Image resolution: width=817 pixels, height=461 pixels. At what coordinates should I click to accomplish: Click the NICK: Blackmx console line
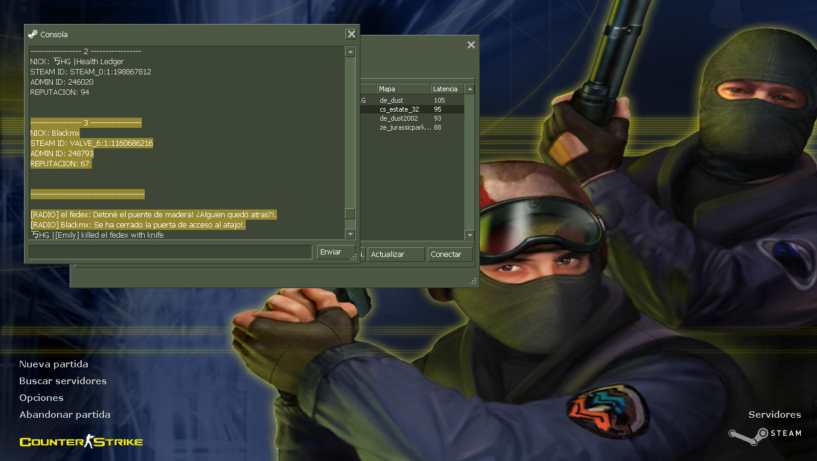click(55, 133)
